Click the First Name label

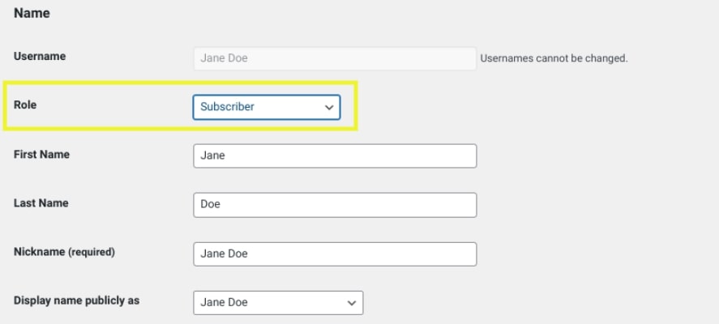(x=41, y=154)
